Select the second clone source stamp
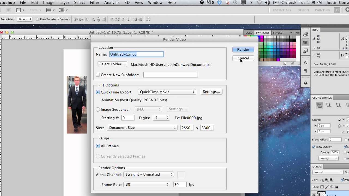349x196 pixels. [x=329, y=105]
